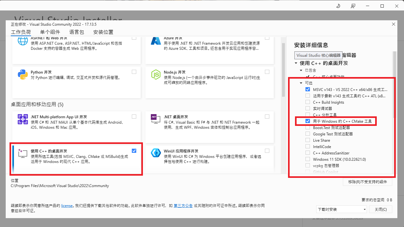Switch to the 工作负荷 tab
The image size is (404, 227).
(x=21, y=32)
